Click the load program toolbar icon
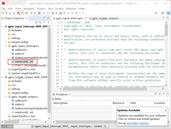Viewport: 171px width, 129px height. [61, 13]
